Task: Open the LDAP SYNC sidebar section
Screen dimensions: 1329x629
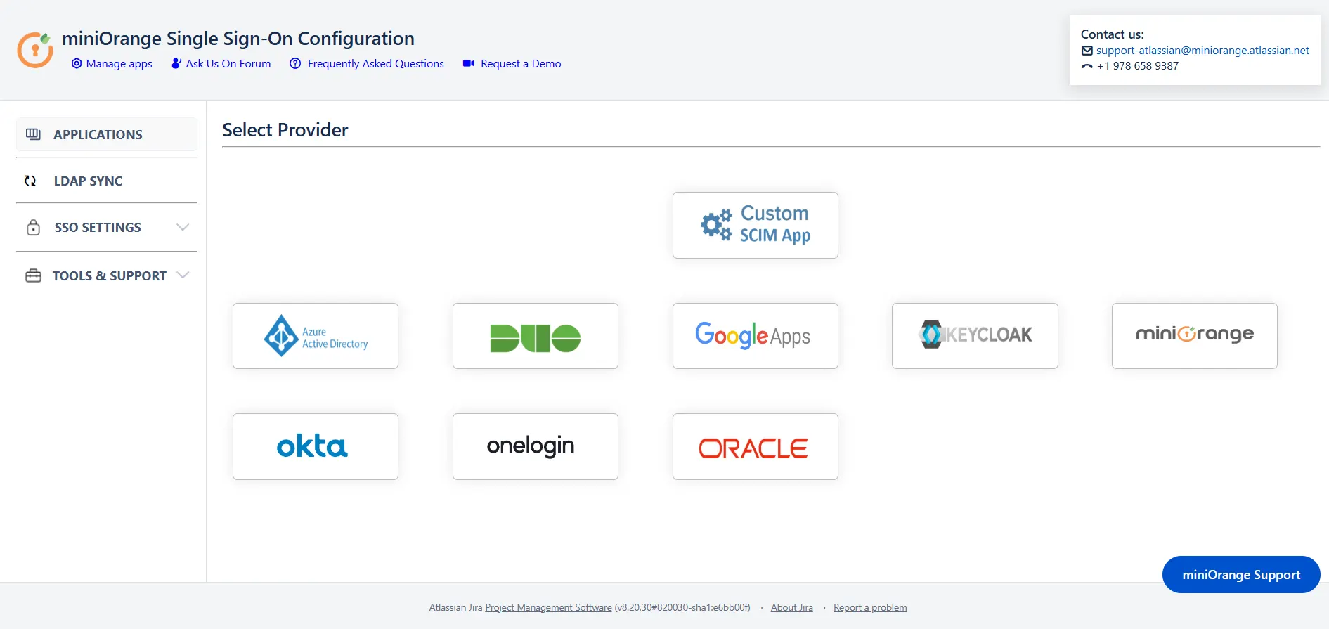Action: point(107,181)
